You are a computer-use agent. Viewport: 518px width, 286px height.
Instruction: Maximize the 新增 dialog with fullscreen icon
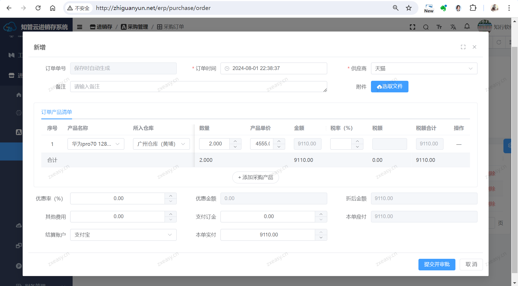click(x=463, y=47)
